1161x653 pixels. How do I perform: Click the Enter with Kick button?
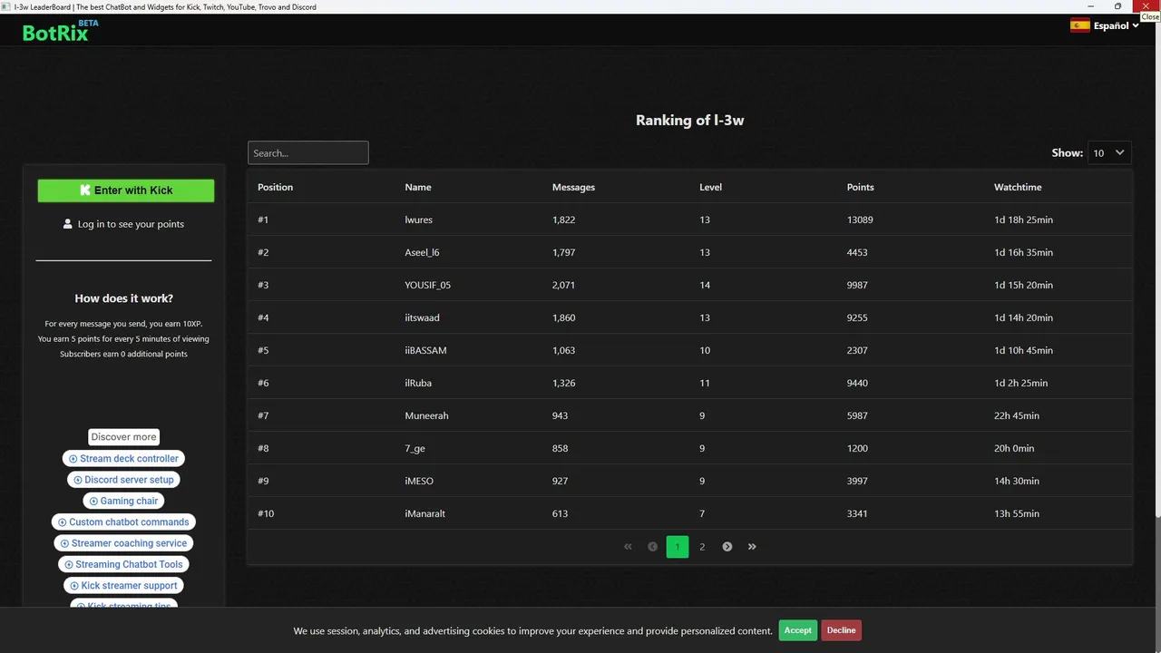[x=126, y=190]
